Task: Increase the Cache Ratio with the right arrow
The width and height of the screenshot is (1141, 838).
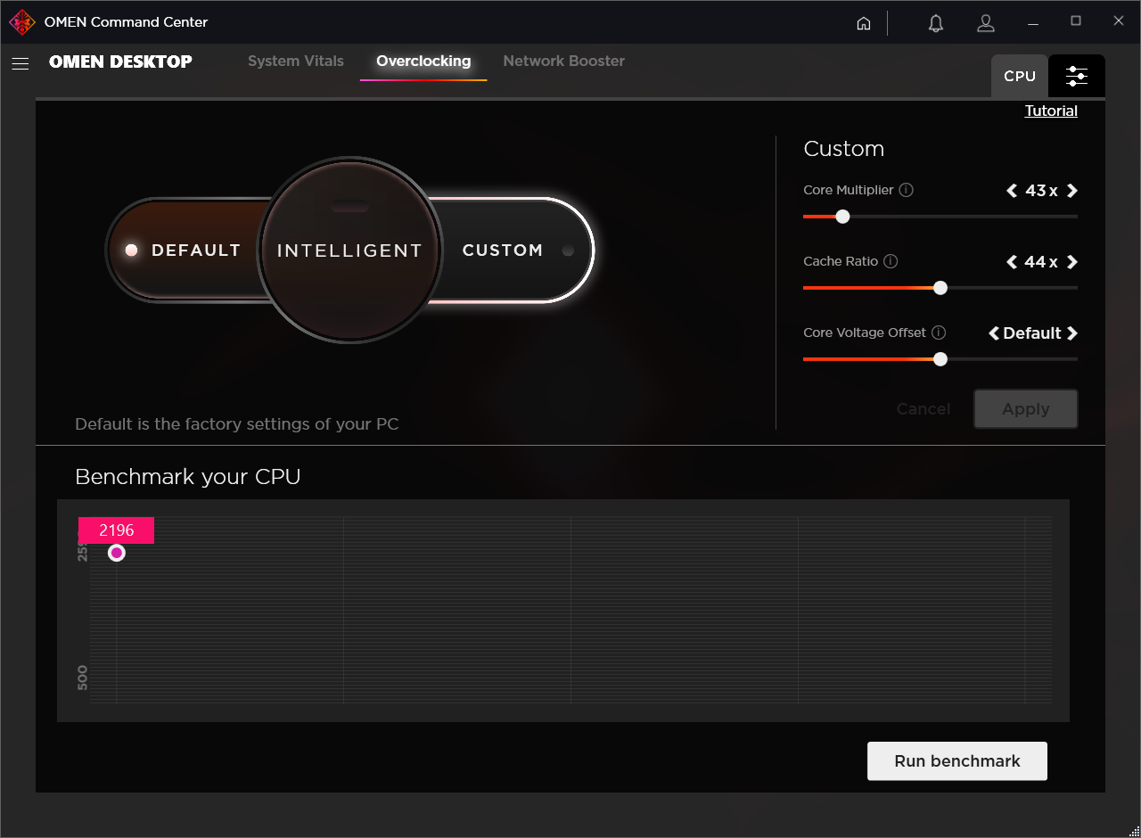Action: [x=1072, y=262]
